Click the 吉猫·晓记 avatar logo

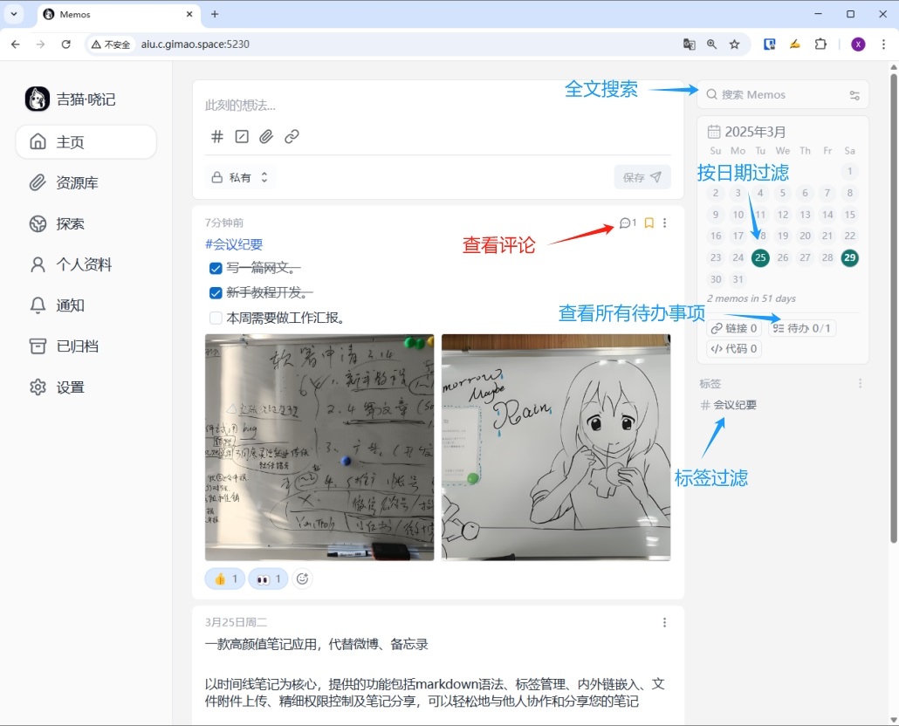click(x=38, y=99)
